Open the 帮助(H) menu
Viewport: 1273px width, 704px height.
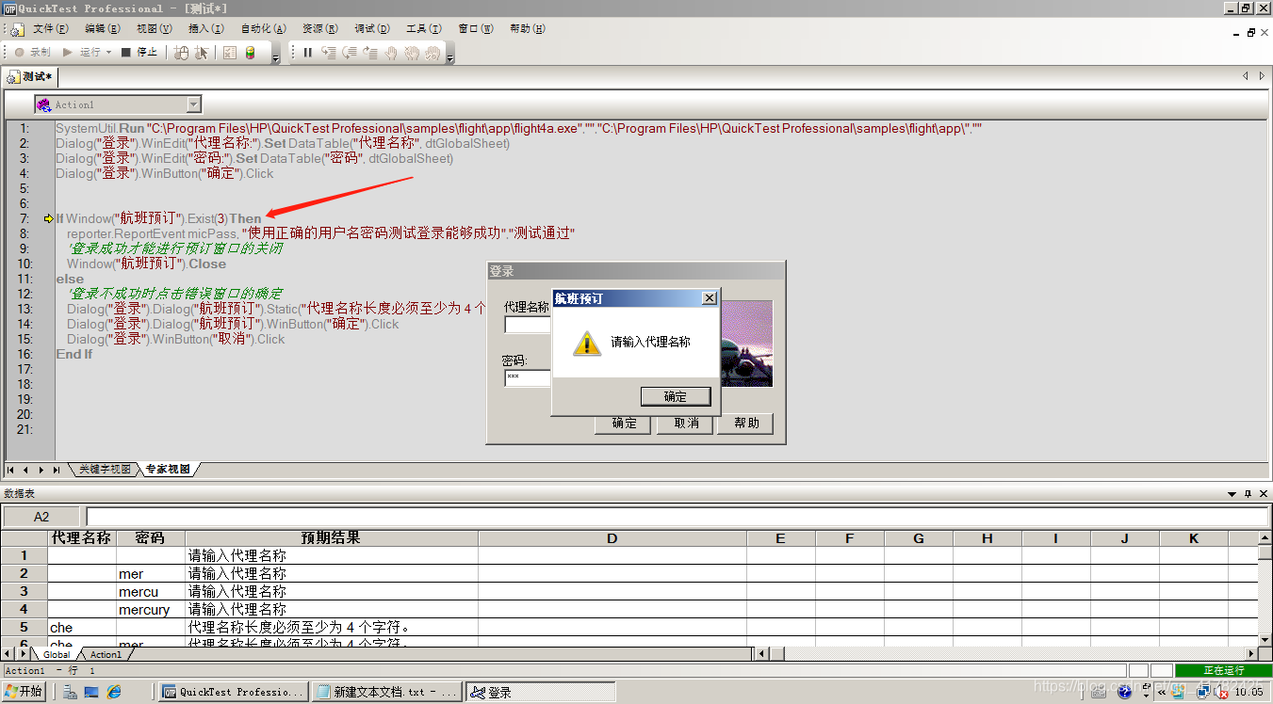[527, 29]
